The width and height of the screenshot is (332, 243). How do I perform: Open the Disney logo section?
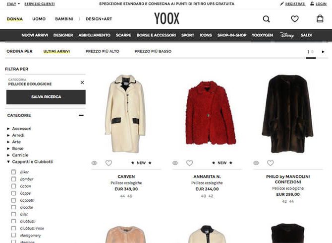(287, 35)
